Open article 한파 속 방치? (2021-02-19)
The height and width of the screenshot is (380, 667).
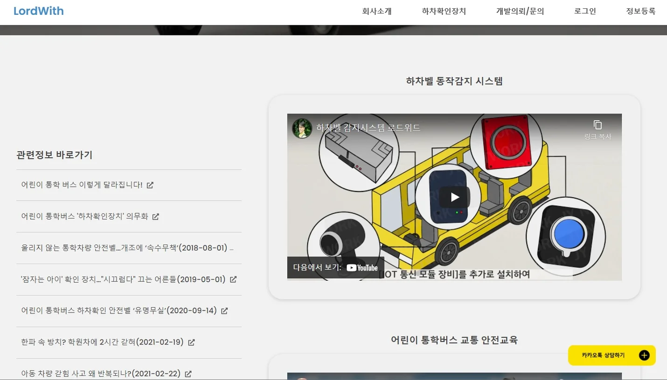coord(102,342)
